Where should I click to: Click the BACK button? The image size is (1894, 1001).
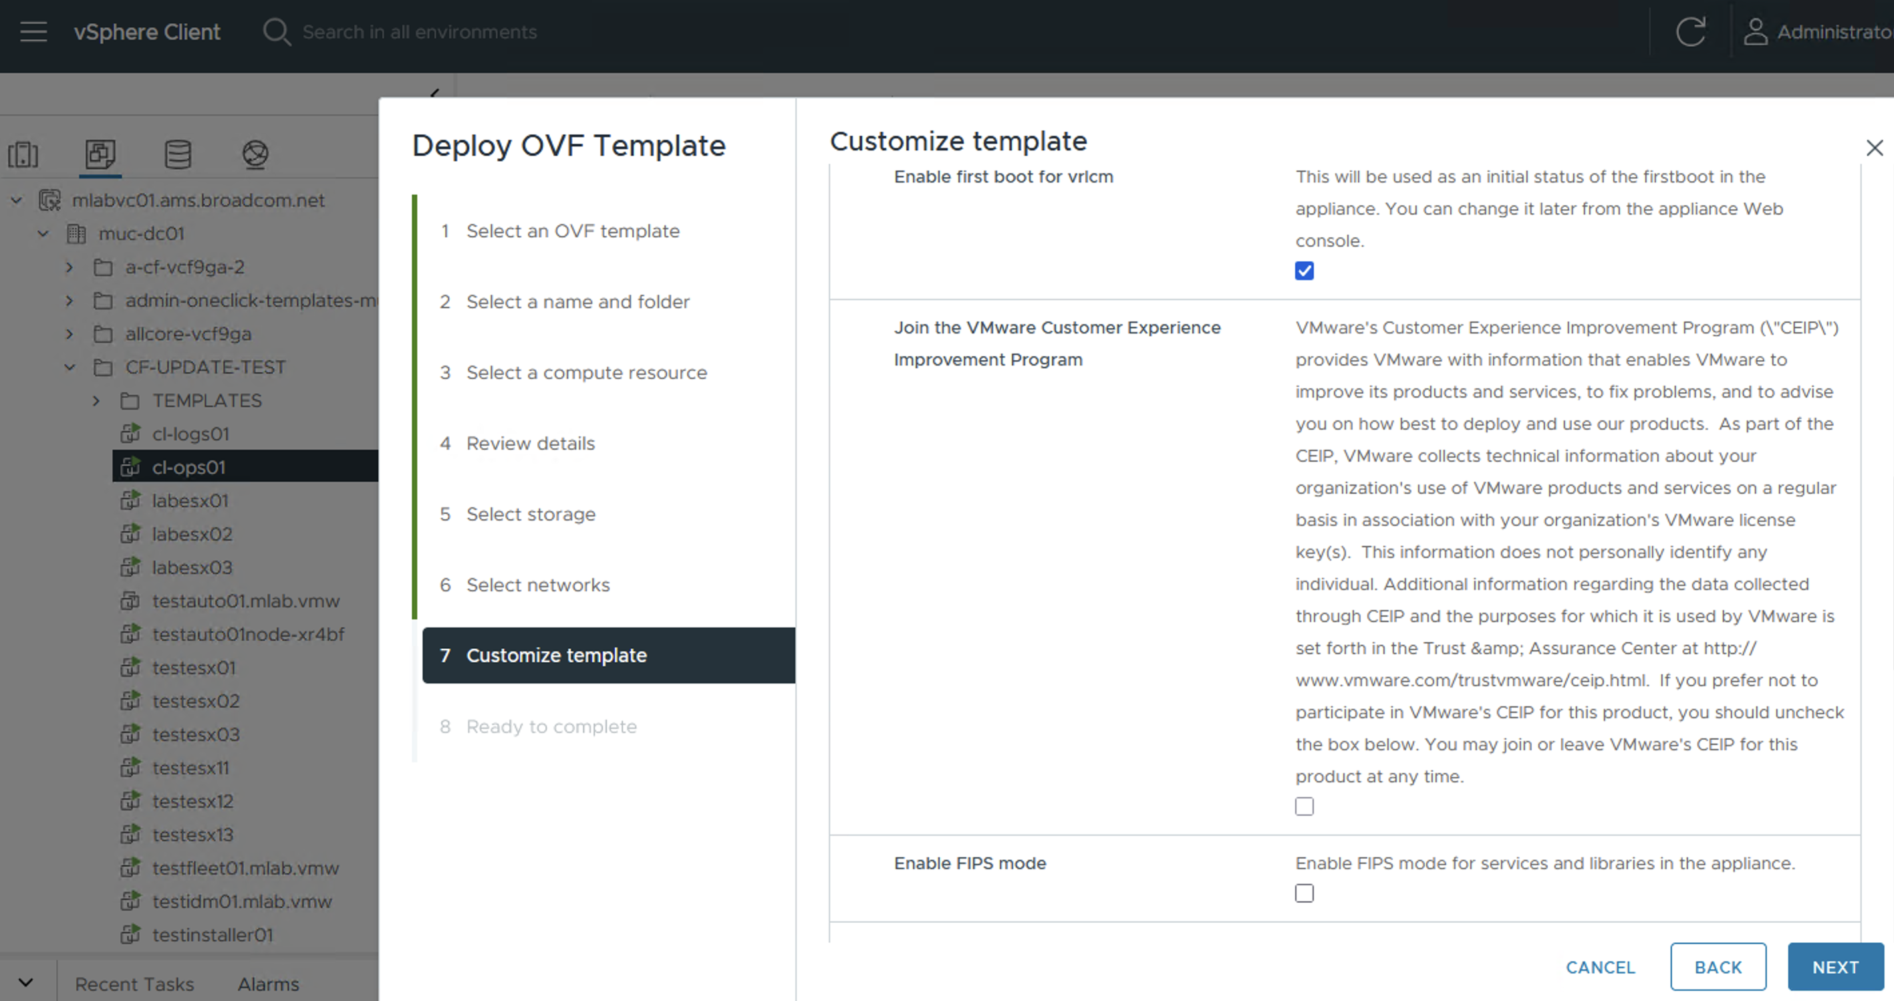pos(1718,967)
